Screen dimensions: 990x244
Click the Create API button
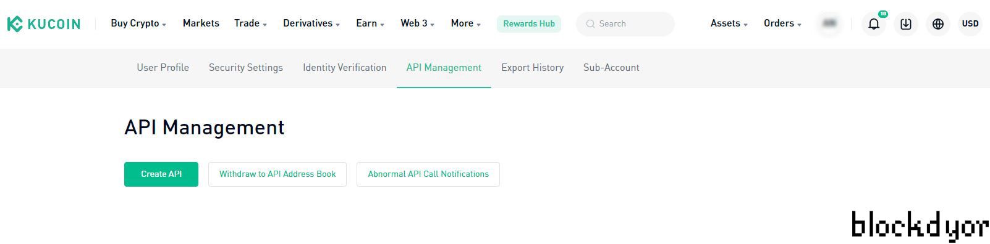pos(161,174)
